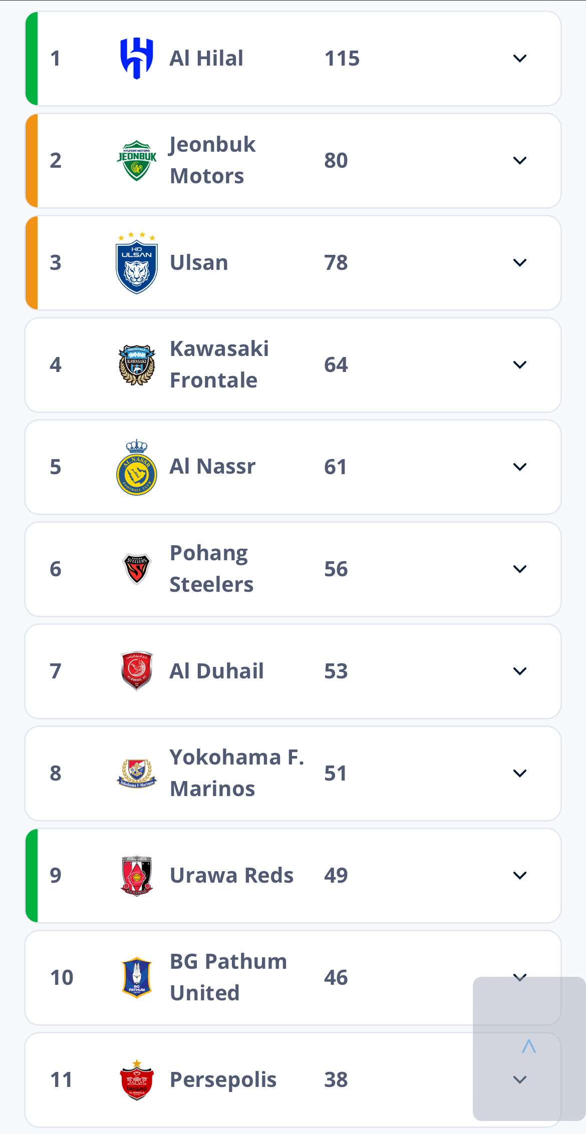Click the Jeonbuk Motors club logo
This screenshot has width=586, height=1134.
click(136, 161)
